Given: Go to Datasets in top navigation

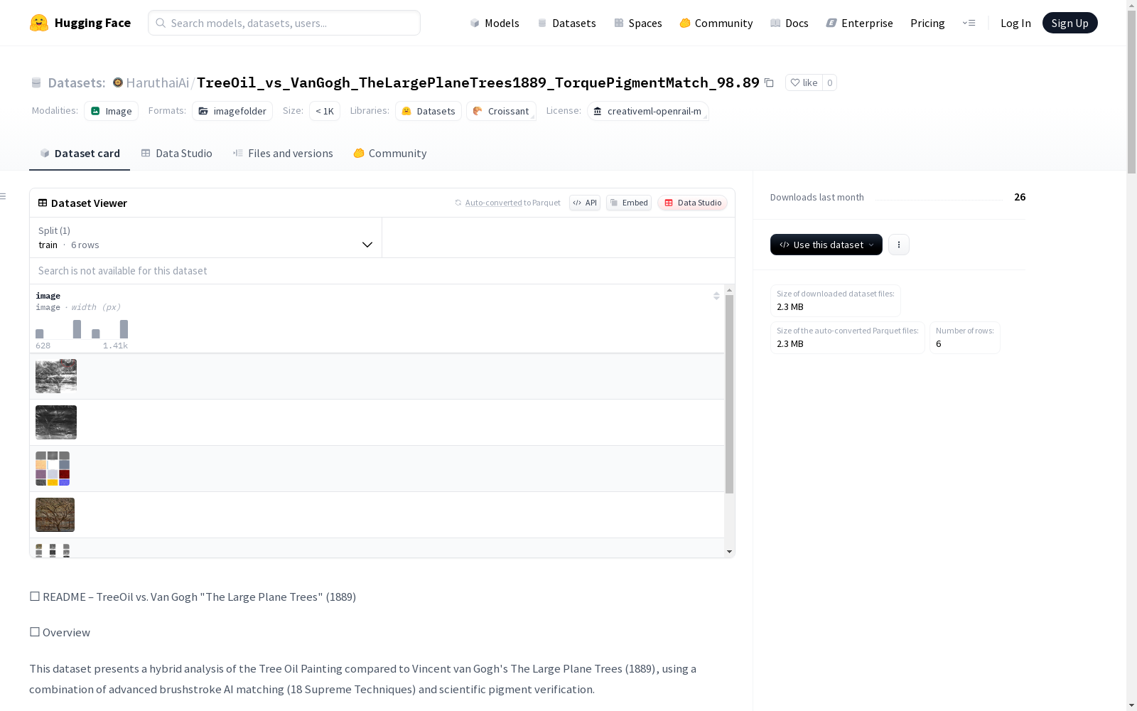Looking at the screenshot, I should pyautogui.click(x=566, y=23).
